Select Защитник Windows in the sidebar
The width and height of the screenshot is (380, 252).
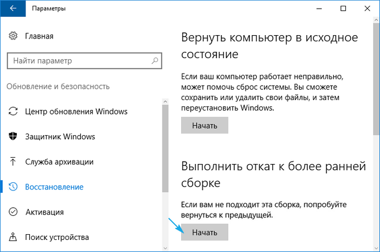(60, 137)
